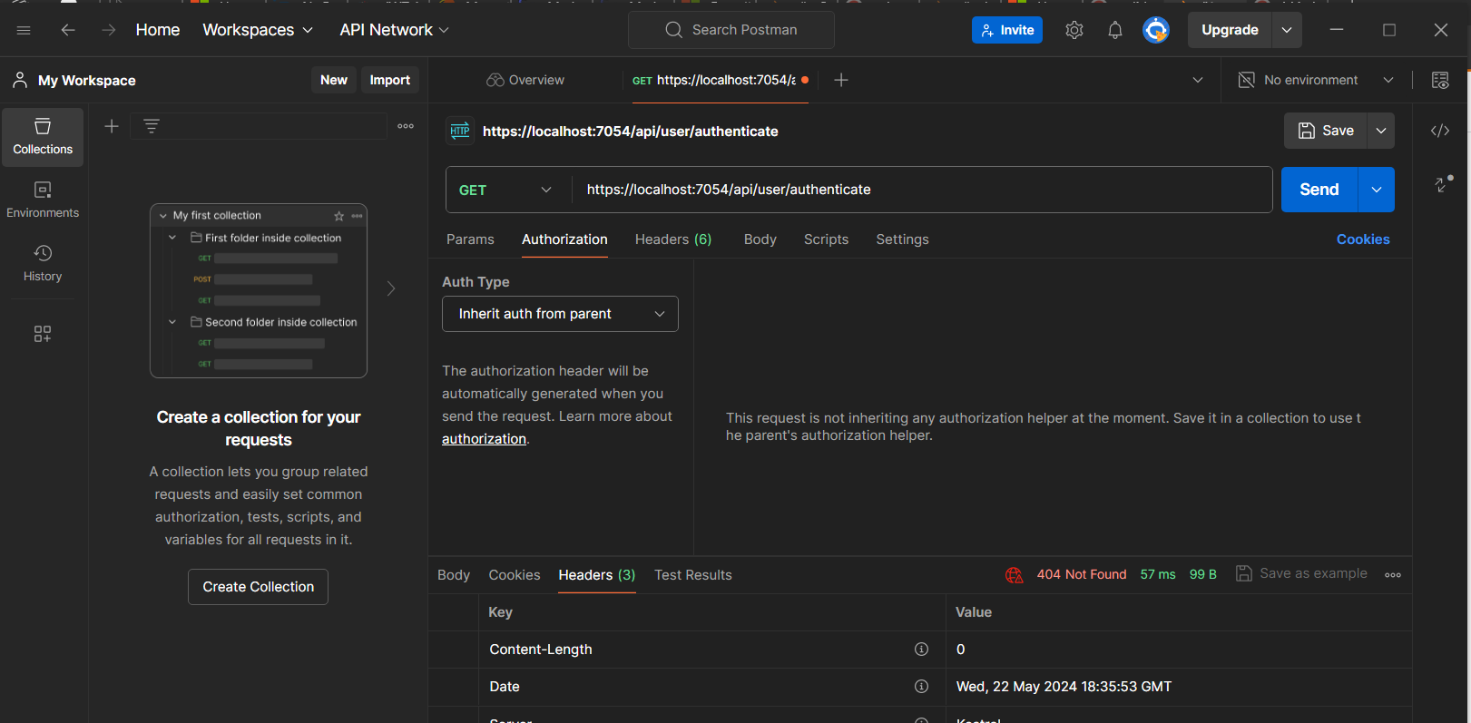Open the Collections sidebar panel

point(43,137)
